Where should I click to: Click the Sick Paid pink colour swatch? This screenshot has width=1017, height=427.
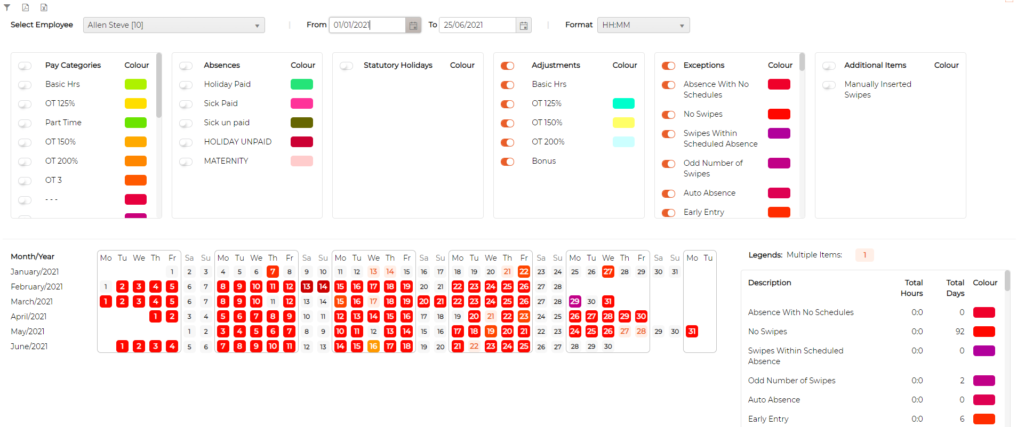click(302, 103)
